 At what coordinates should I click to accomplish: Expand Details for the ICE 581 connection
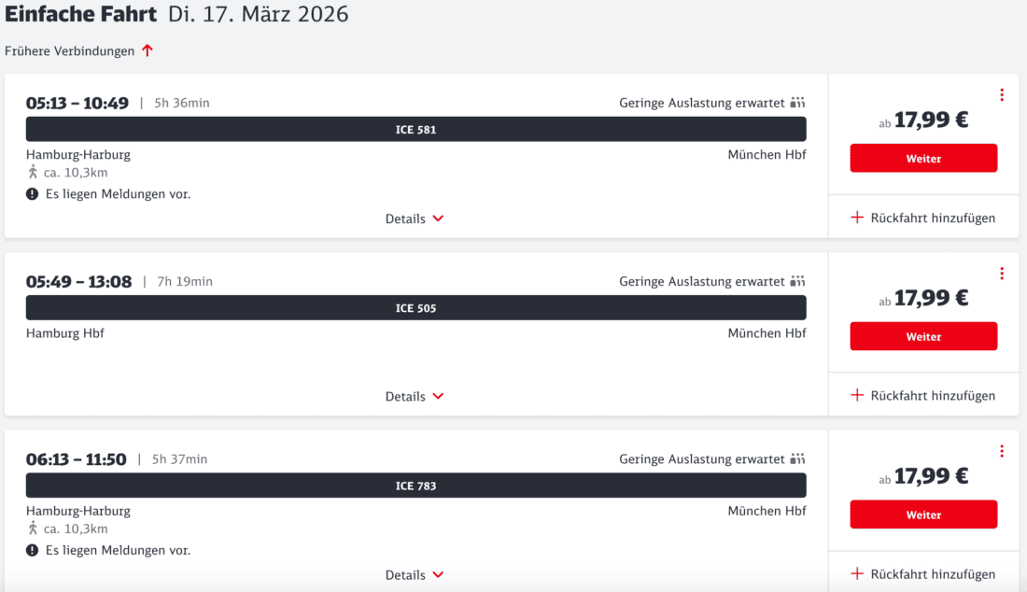pyautogui.click(x=415, y=218)
